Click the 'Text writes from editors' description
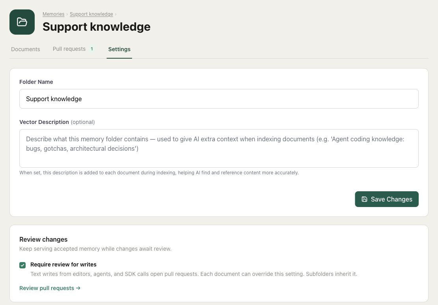Image resolution: width=438 pixels, height=305 pixels. pyautogui.click(x=194, y=274)
